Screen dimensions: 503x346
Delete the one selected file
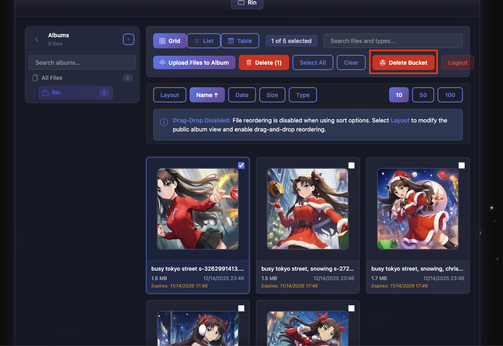coord(264,63)
